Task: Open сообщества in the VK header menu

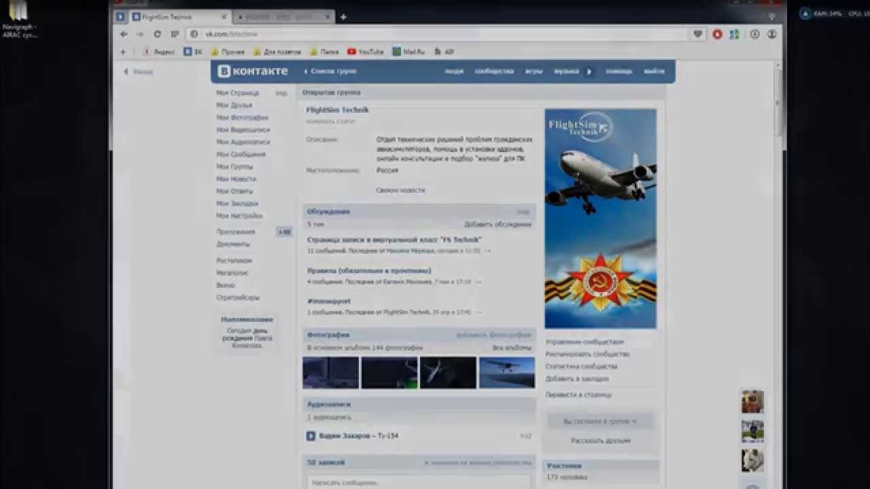Action: [x=494, y=71]
